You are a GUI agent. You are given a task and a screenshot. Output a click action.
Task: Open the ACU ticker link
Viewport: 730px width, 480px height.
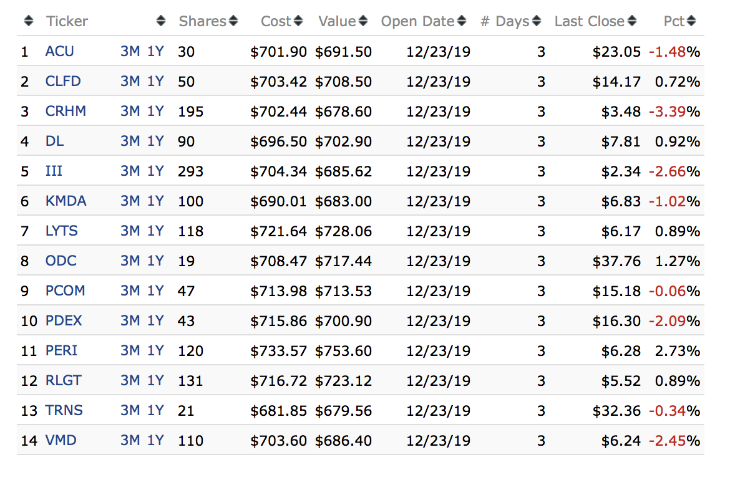[x=59, y=52]
